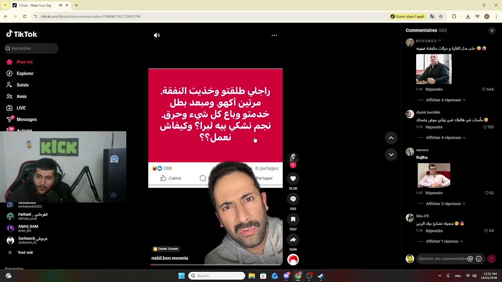The width and height of the screenshot is (502, 282).
Task: Like MOHAMED's comment with 544 likes
Action: point(484,89)
